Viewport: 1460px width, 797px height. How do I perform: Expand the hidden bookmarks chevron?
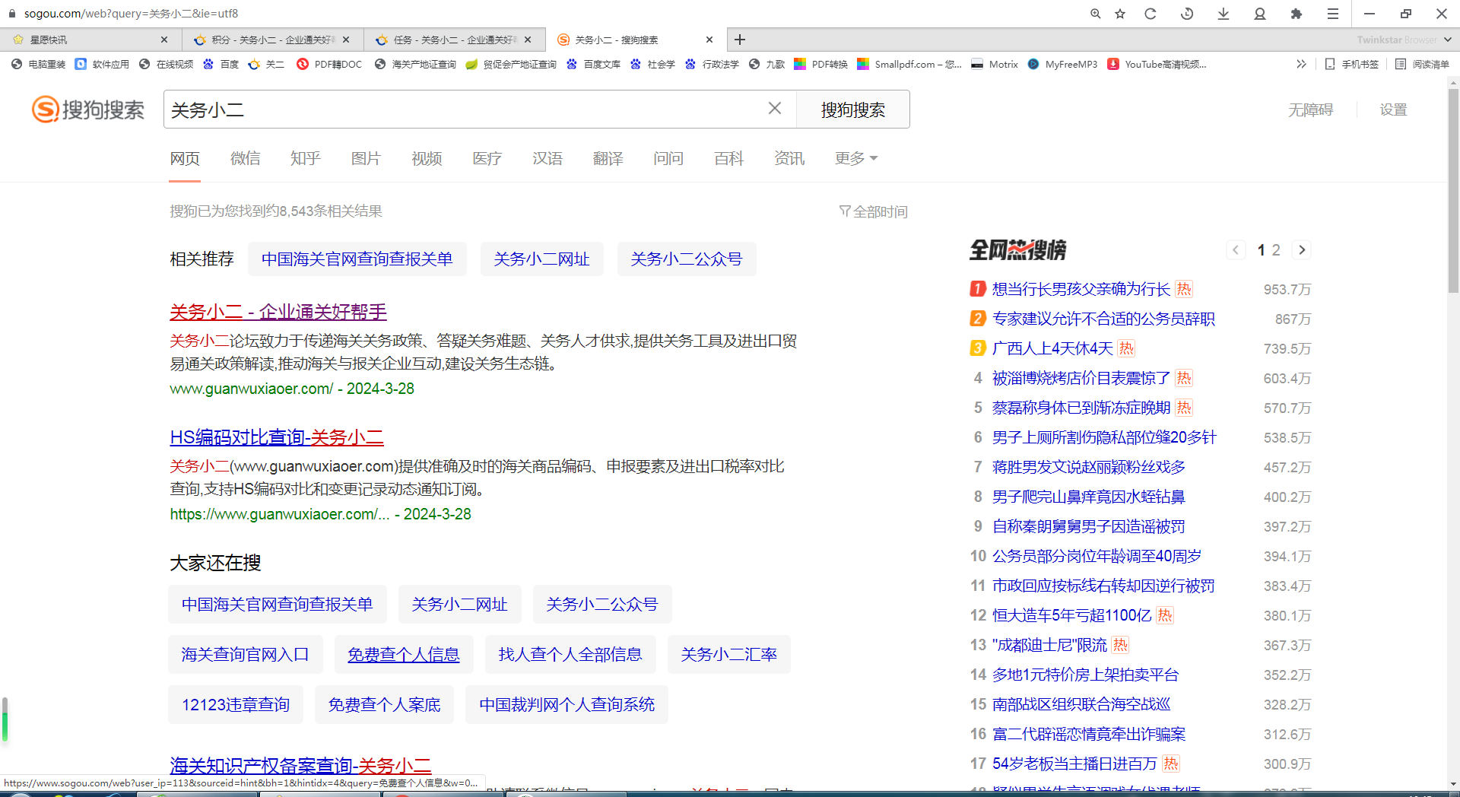(1301, 64)
